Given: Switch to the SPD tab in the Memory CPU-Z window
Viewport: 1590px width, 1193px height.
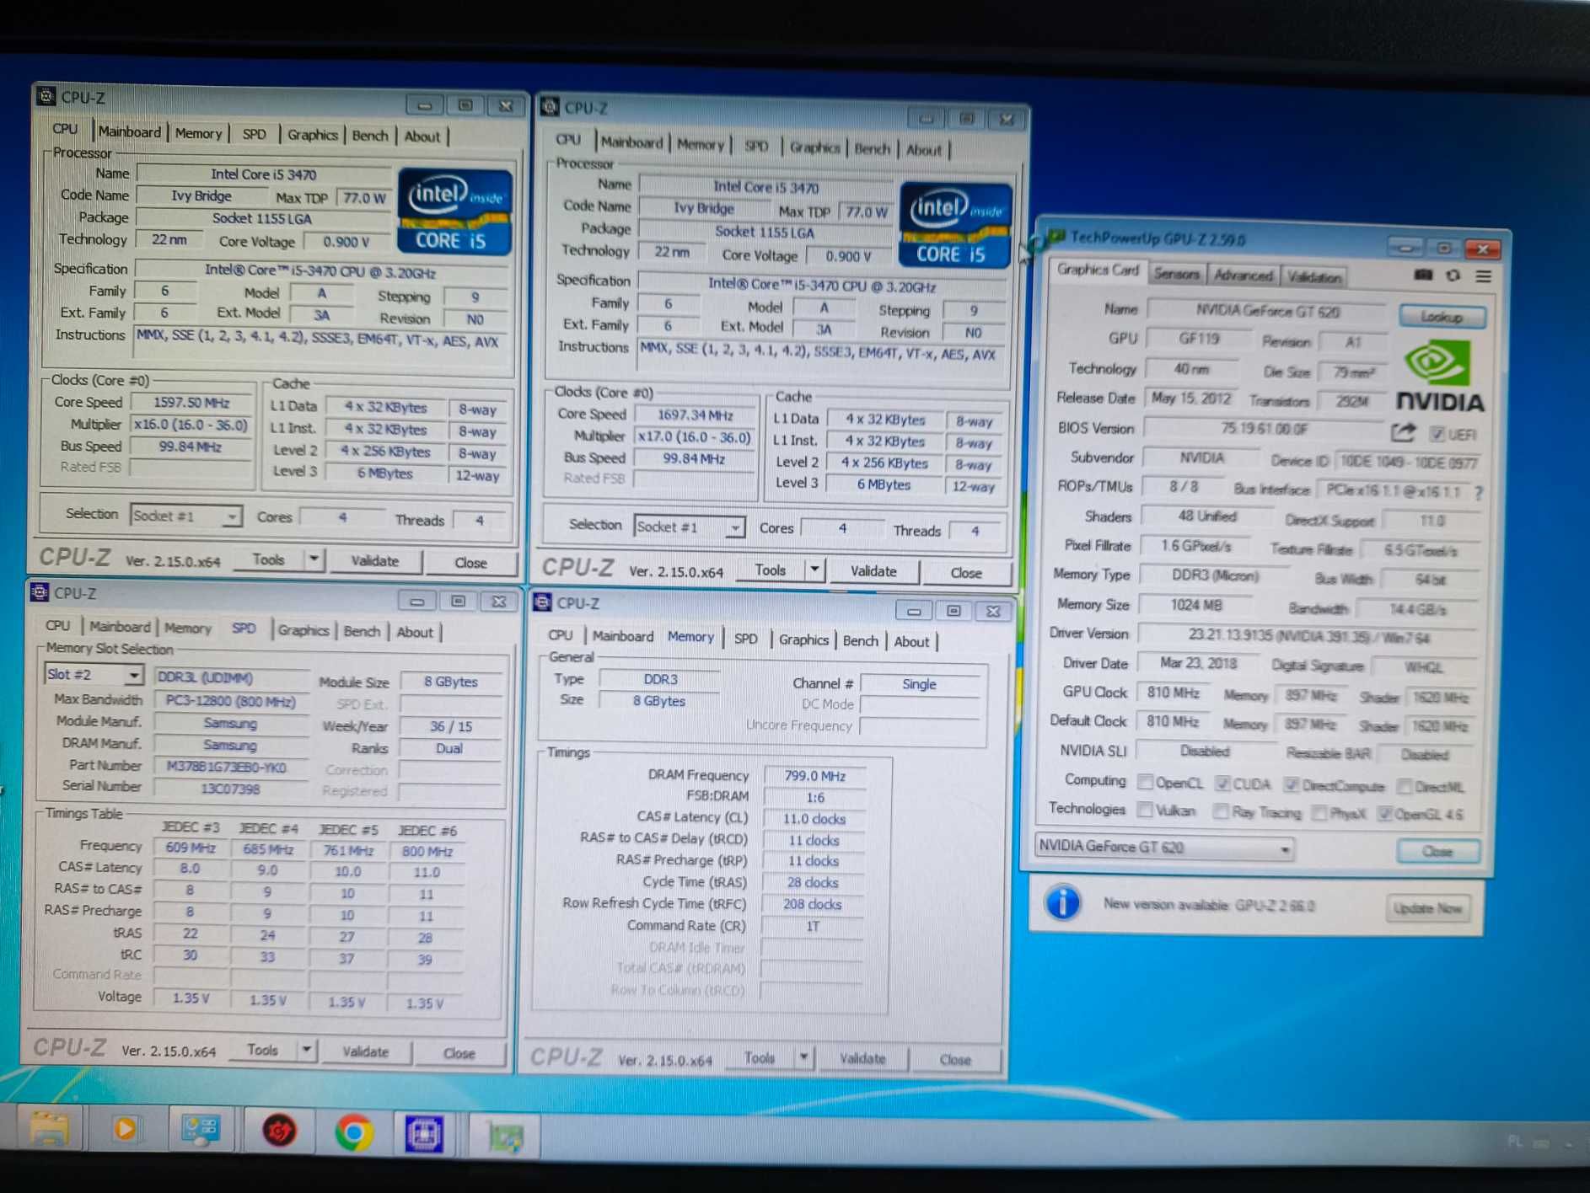Looking at the screenshot, I should 746,639.
